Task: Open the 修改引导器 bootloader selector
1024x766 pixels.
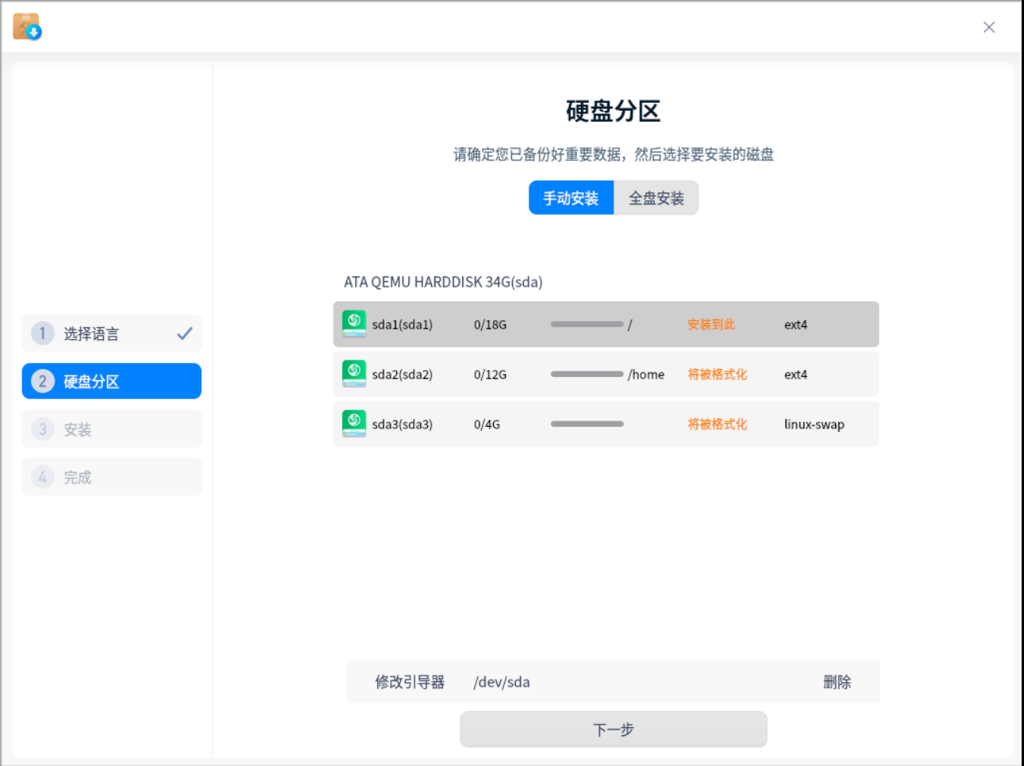Action: coord(410,682)
